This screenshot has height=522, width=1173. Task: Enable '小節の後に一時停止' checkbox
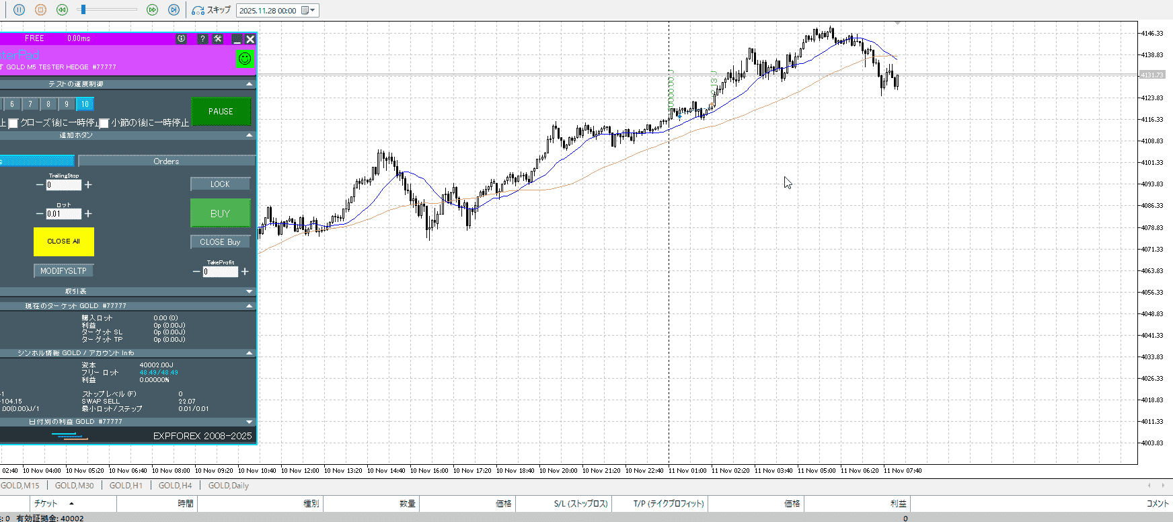104,123
